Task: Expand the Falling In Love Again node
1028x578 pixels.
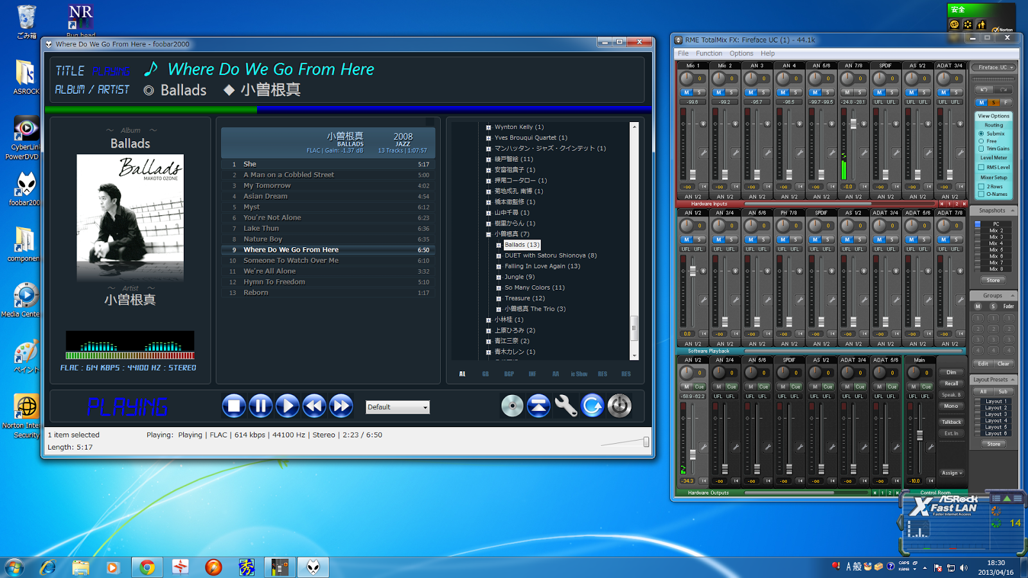Action: click(499, 267)
